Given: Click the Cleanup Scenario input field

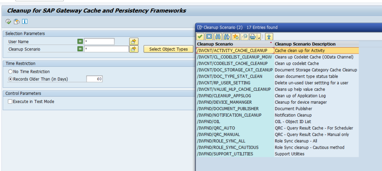Looking at the screenshot, I should pyautogui.click(x=106, y=49).
